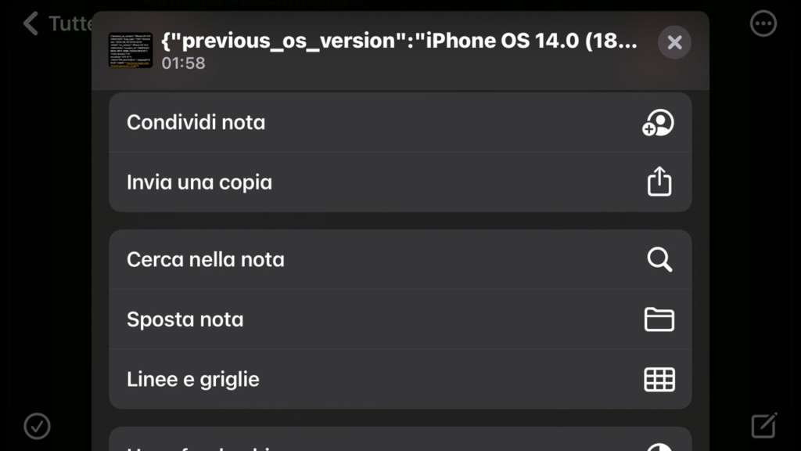Screen dimensions: 801x451
Task: Tap the magnifying glass icon for Cerca nella nota
Action: coord(659,260)
